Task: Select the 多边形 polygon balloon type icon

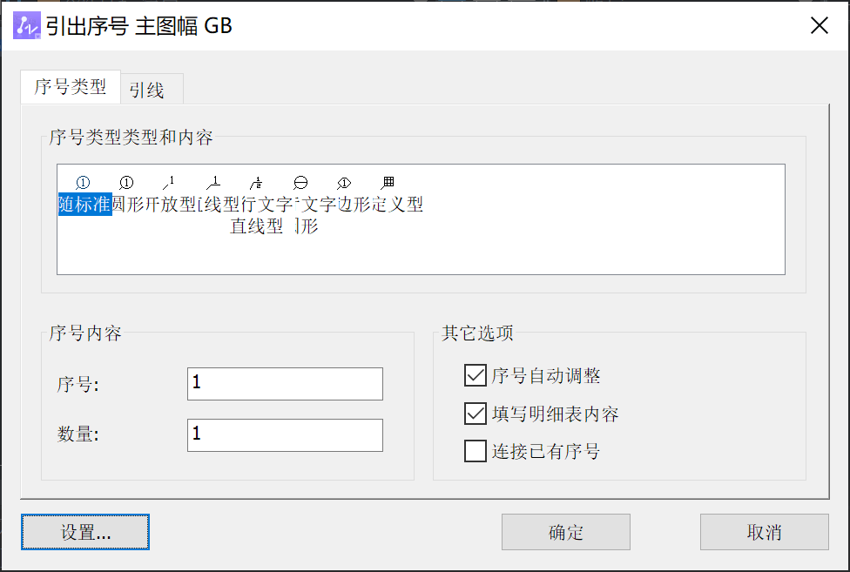Action: tap(344, 183)
